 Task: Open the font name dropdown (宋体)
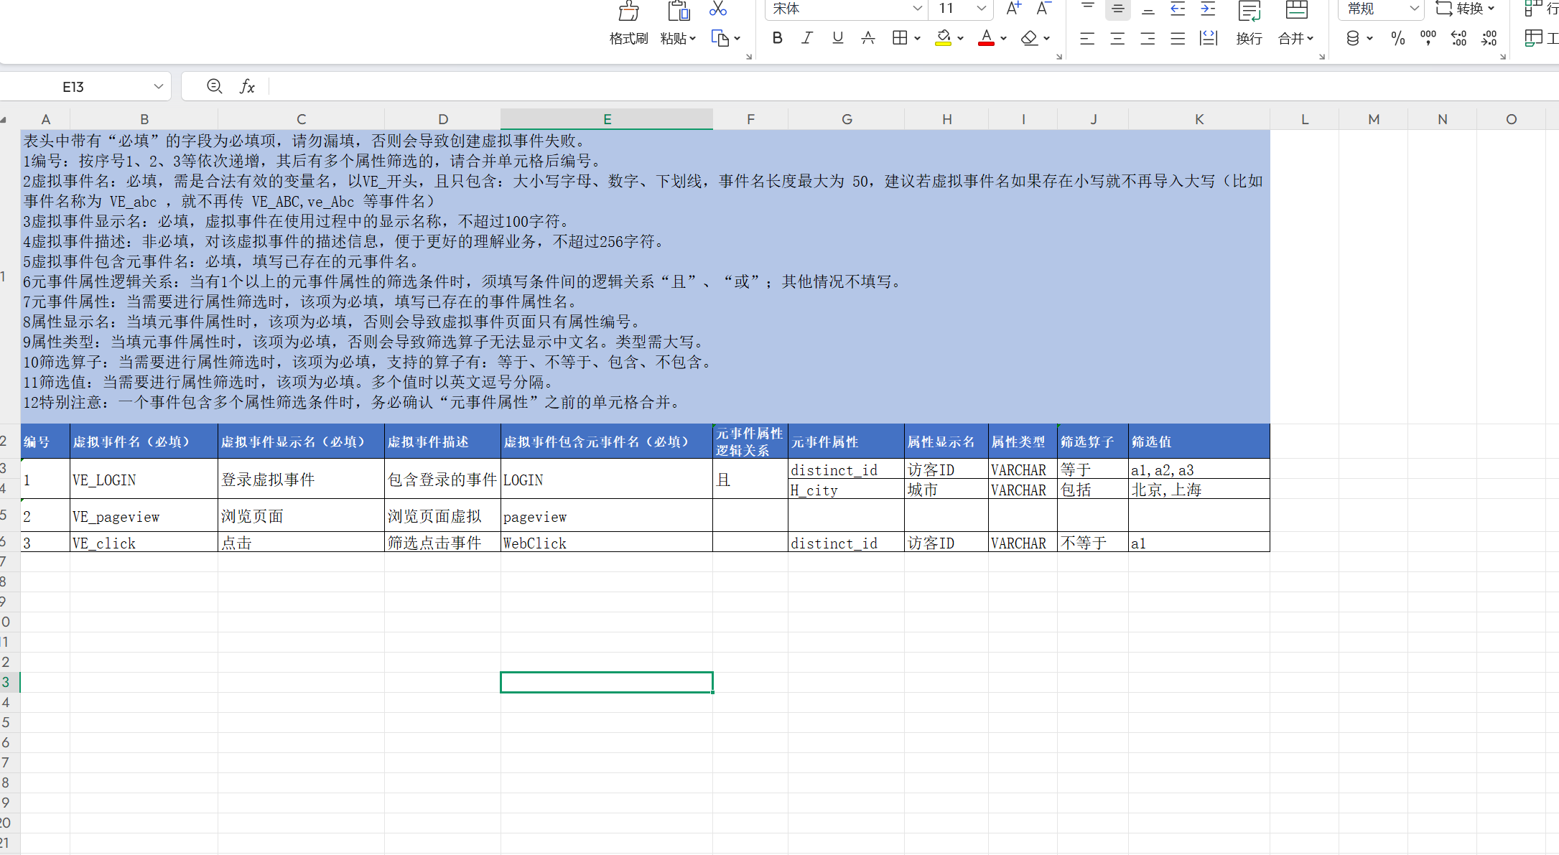(x=917, y=9)
